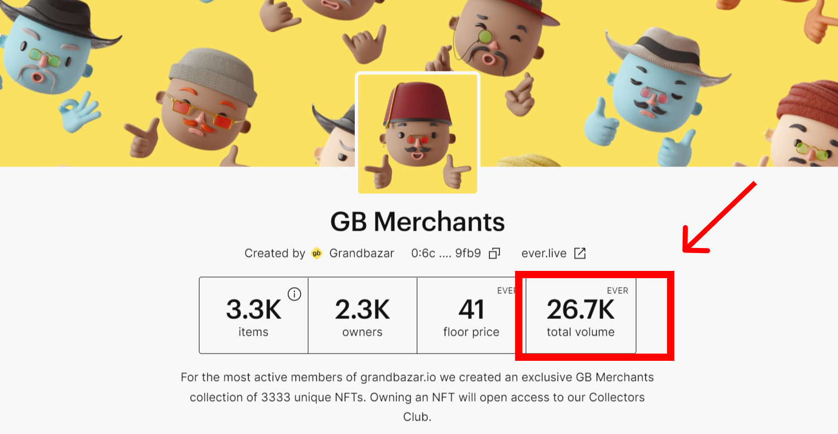Click the yellow gb creator logo
The height and width of the screenshot is (434, 838).
point(317,254)
